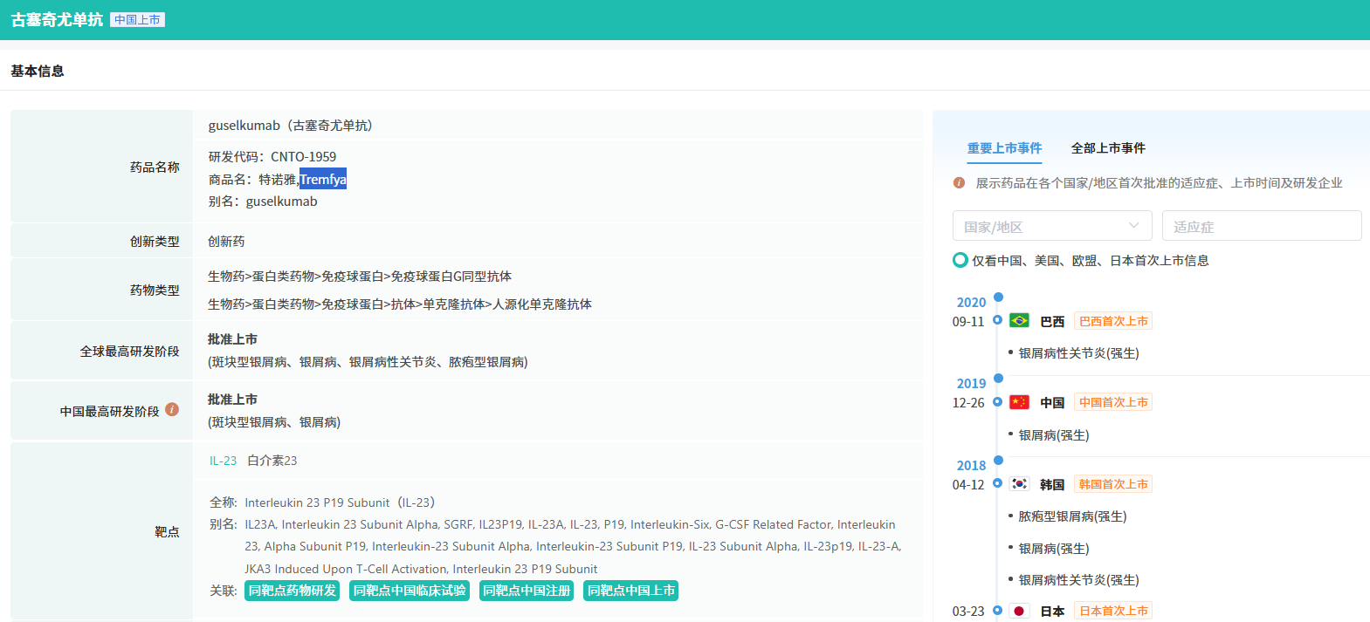
Task: Click the orange info icon above country filter
Action: click(959, 183)
